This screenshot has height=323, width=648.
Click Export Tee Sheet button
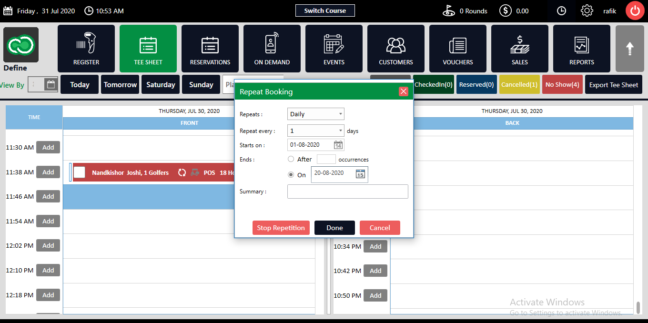click(x=614, y=84)
